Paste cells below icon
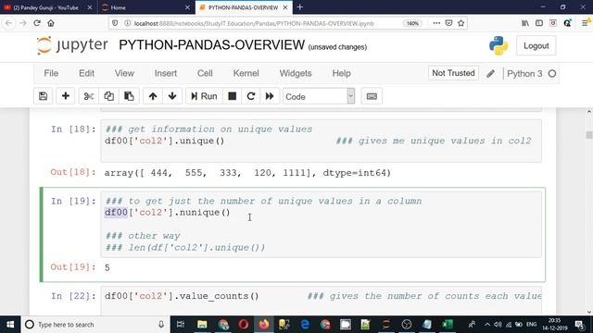Viewport: 593px width, 333px height. click(129, 96)
